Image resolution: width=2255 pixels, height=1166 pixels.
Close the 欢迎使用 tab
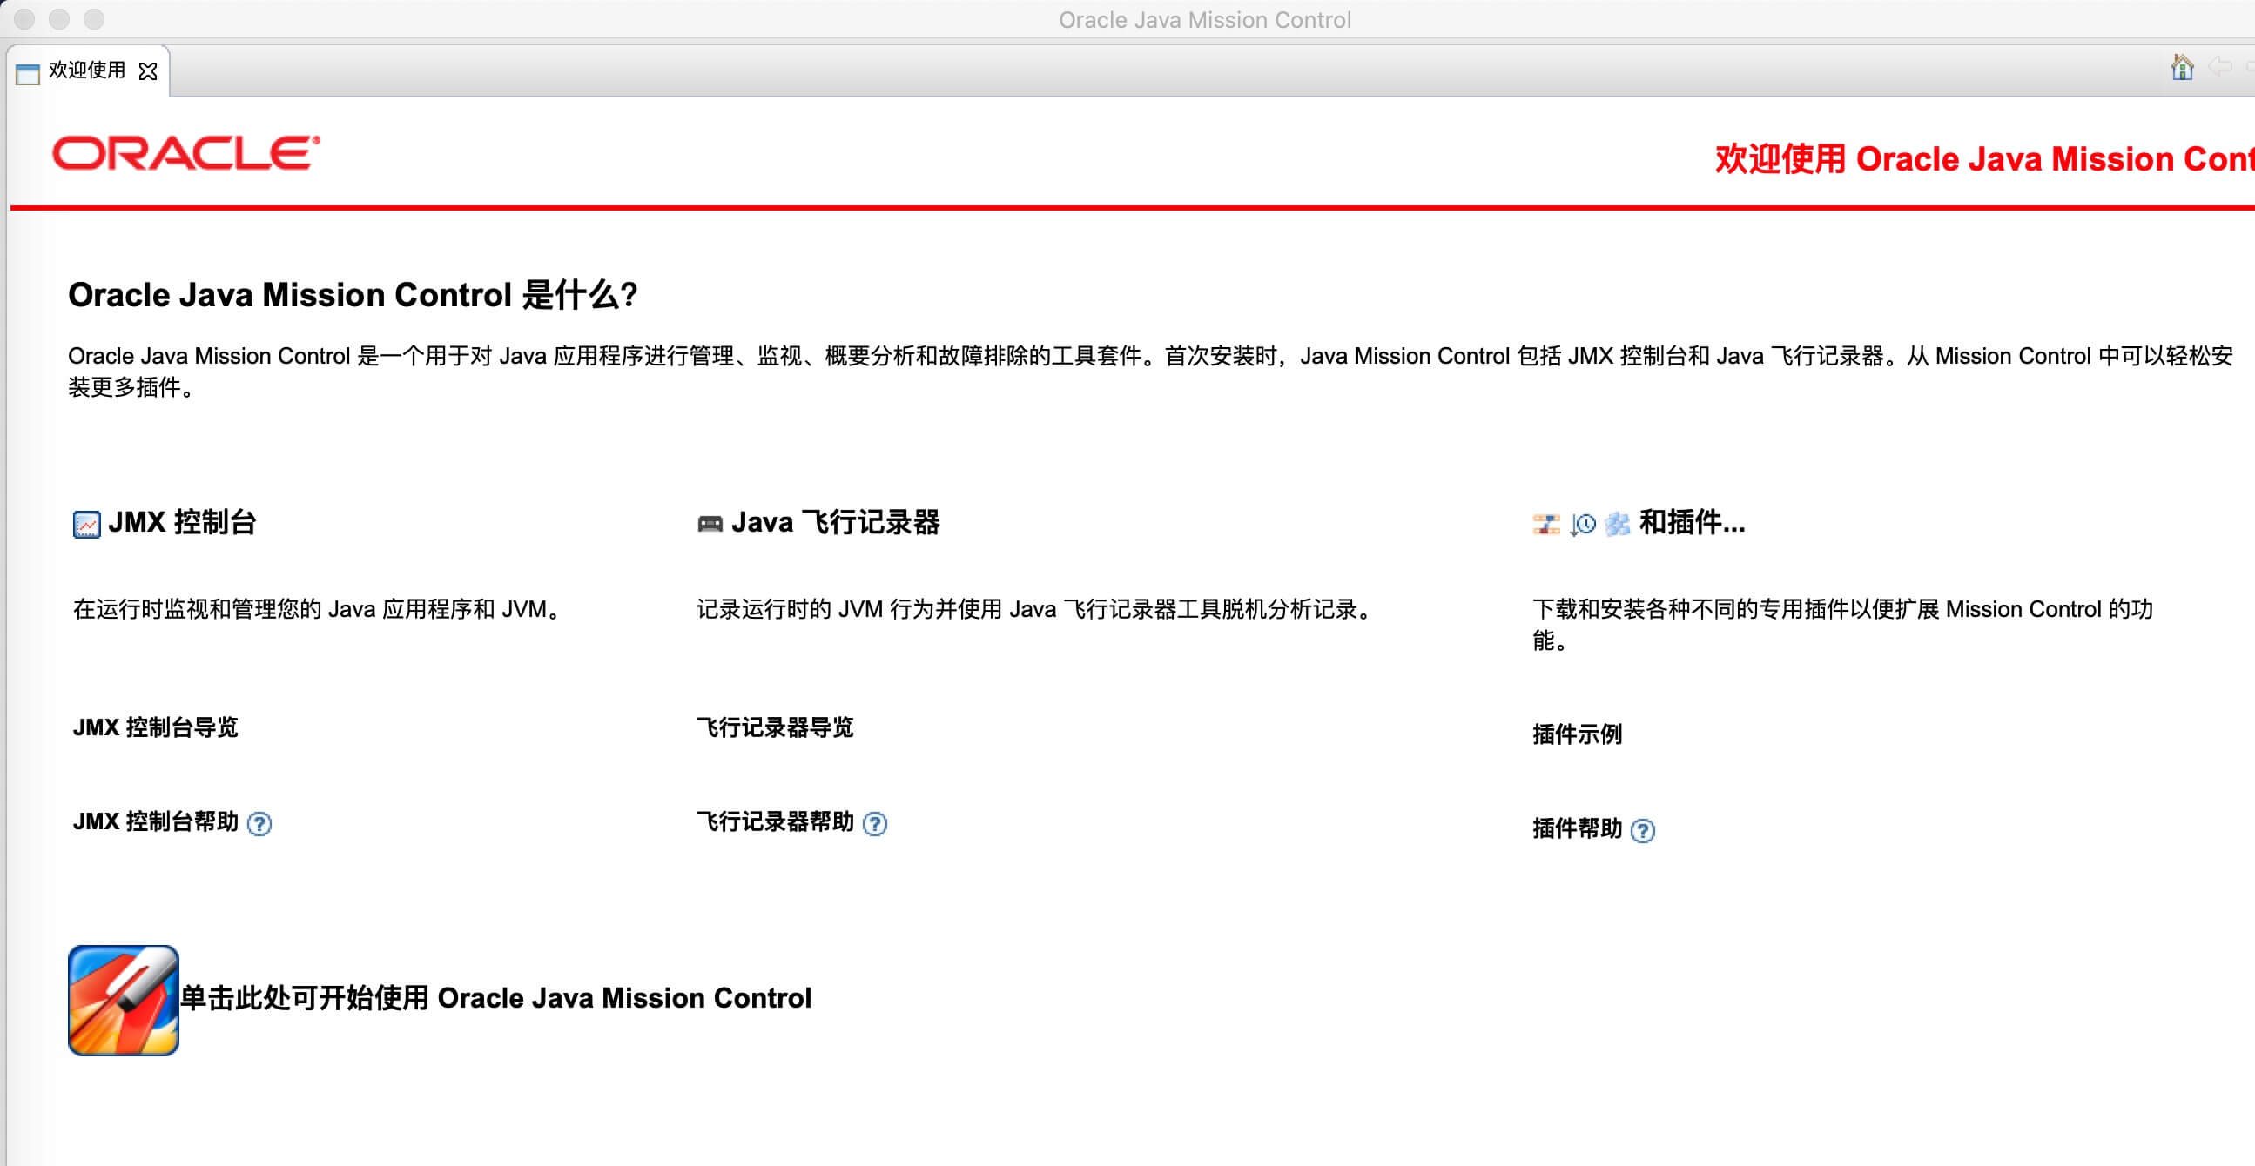(x=149, y=71)
